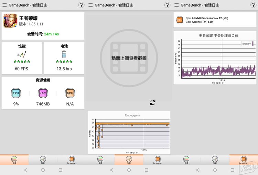Tap the film screenshot placeholder 點擊上圖查看截圖
Viewport: 258px width, 175px height.
pos(129,58)
